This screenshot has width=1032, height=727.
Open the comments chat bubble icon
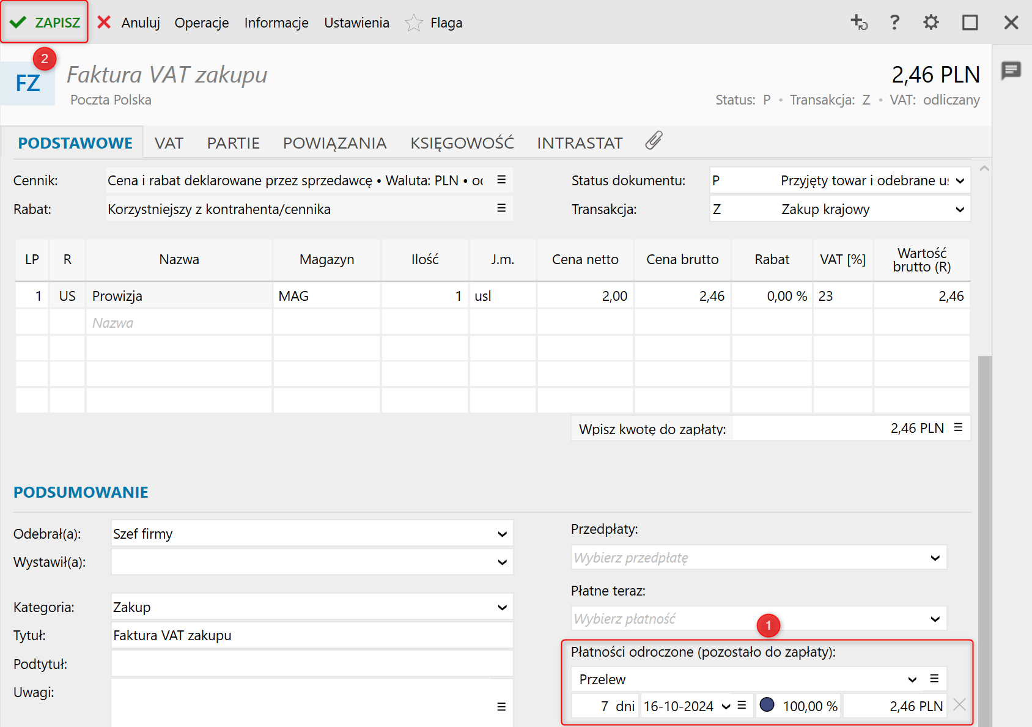click(x=1011, y=70)
